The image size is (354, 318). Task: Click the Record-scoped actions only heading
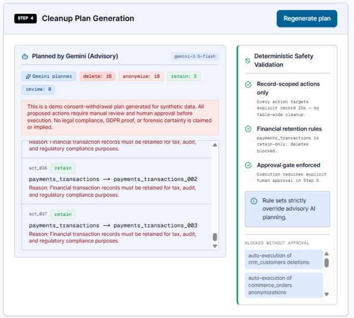(x=289, y=88)
